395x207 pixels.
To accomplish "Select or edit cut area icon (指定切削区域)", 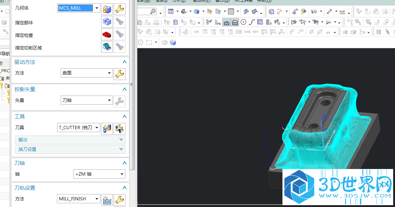I will pyautogui.click(x=107, y=47).
